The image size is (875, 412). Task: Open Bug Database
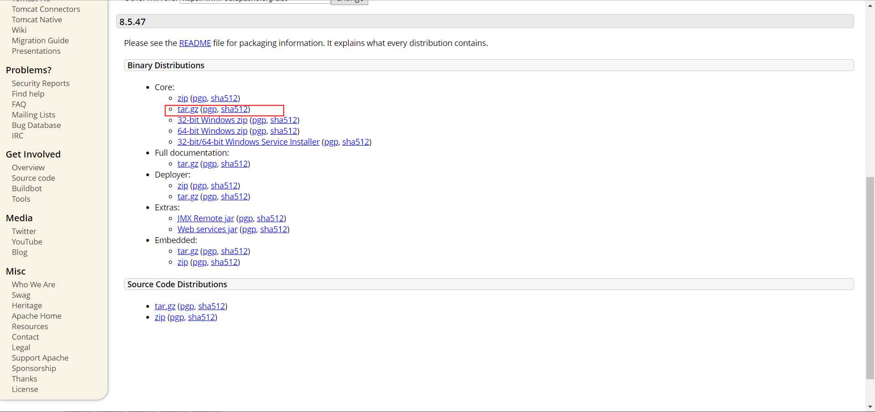click(x=36, y=125)
